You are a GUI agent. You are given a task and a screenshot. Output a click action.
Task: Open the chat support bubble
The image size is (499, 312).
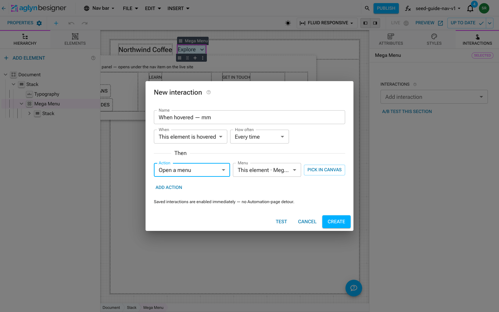354,288
